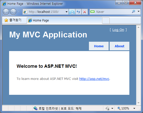Open the Home navigation tab
143x113 pixels.
[x=99, y=46]
